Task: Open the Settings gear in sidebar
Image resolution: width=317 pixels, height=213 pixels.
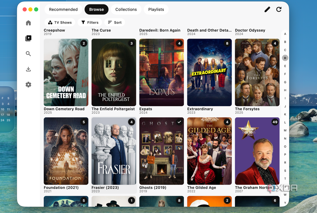Action: 28,85
